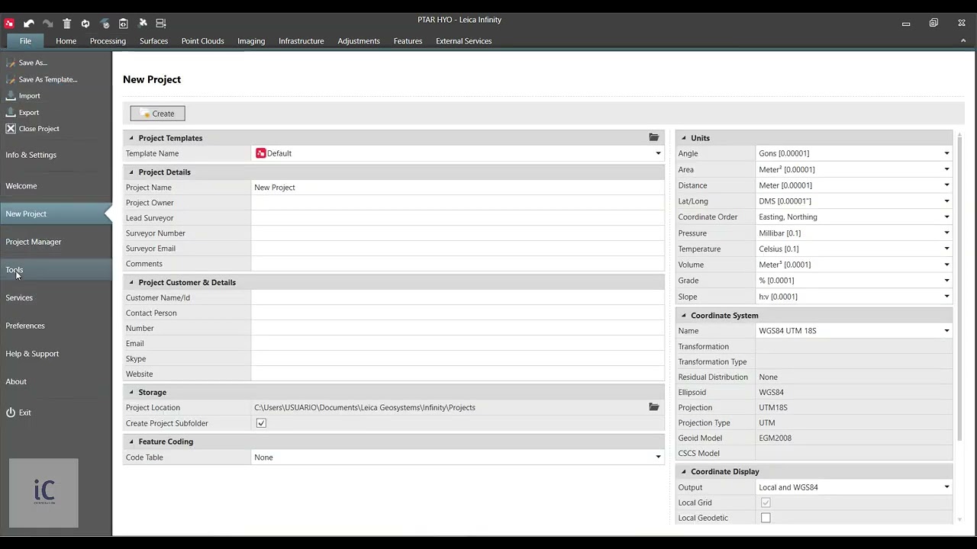The width and height of the screenshot is (977, 549).
Task: Open the Slope format dropdown
Action: [946, 297]
